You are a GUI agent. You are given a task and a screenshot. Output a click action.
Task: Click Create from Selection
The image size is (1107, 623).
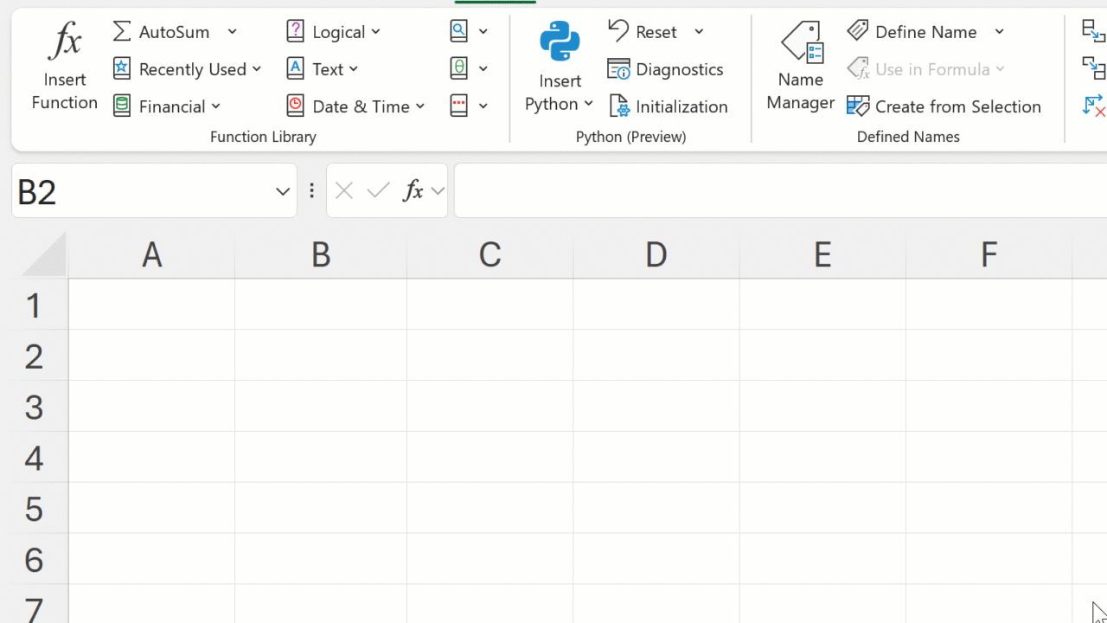[x=944, y=106]
